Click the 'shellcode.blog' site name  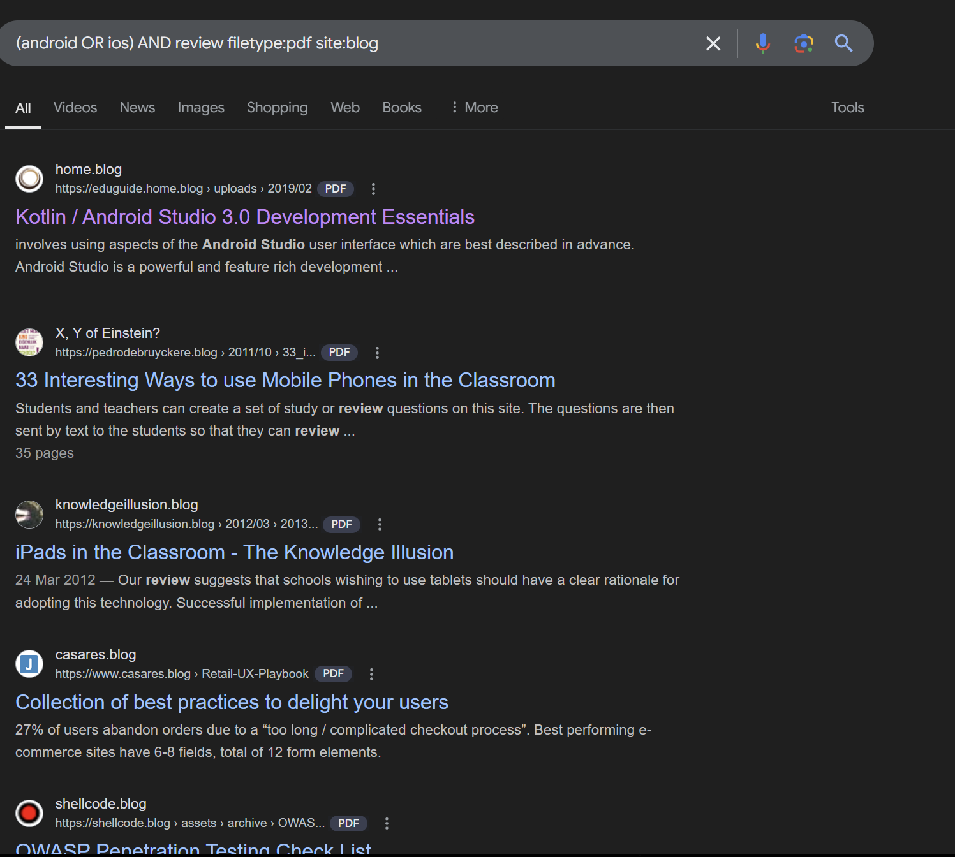point(101,804)
